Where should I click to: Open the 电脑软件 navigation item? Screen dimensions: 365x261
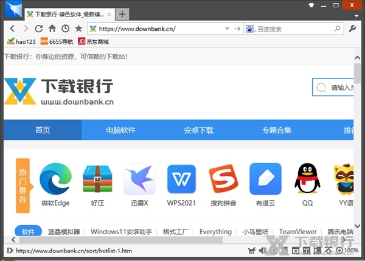click(x=120, y=130)
